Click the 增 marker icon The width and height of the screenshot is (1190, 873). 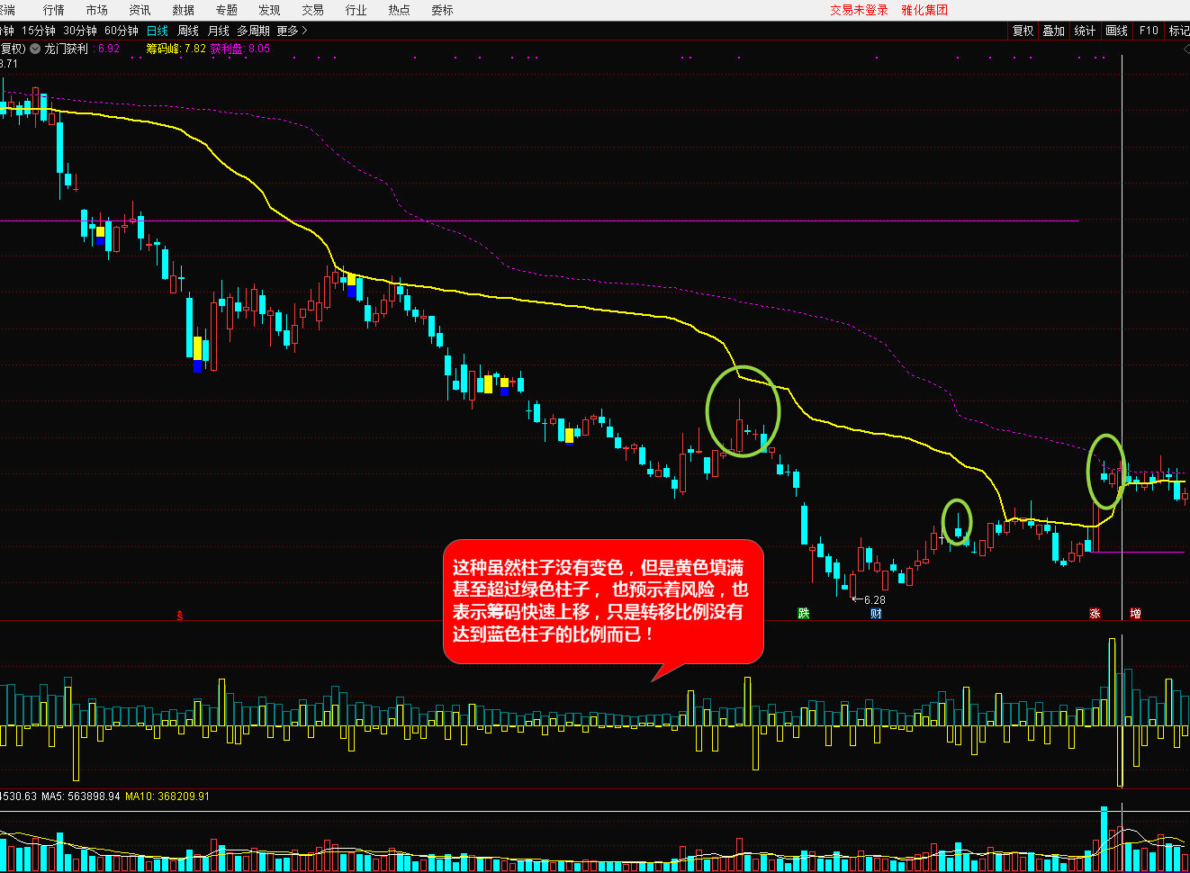coord(1135,613)
